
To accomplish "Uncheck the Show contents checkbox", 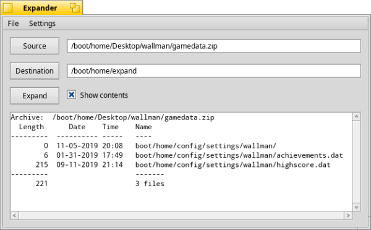I will [72, 95].
